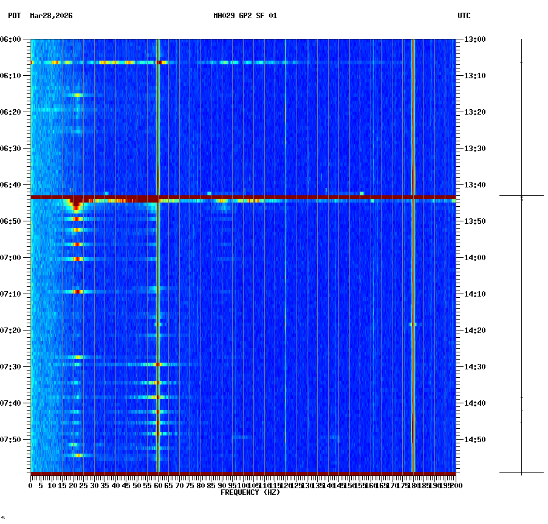Select the 0 Hz frequency tick label
The width and height of the screenshot is (548, 524).
(29, 485)
